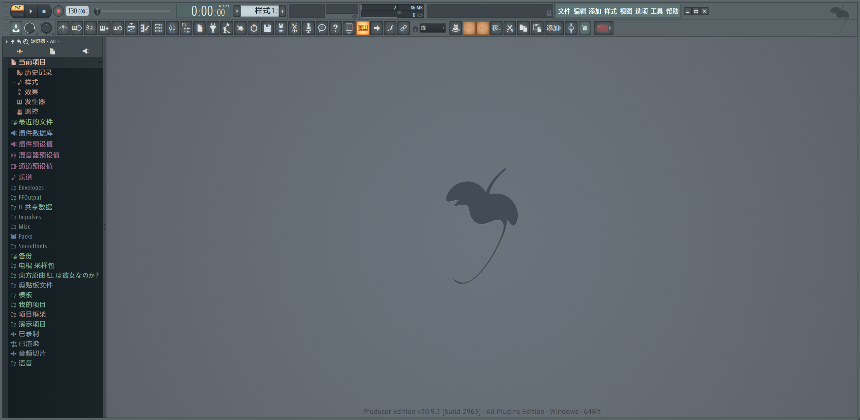Click the shopping cart icon
Screen dimensions: 860x420
585,28
